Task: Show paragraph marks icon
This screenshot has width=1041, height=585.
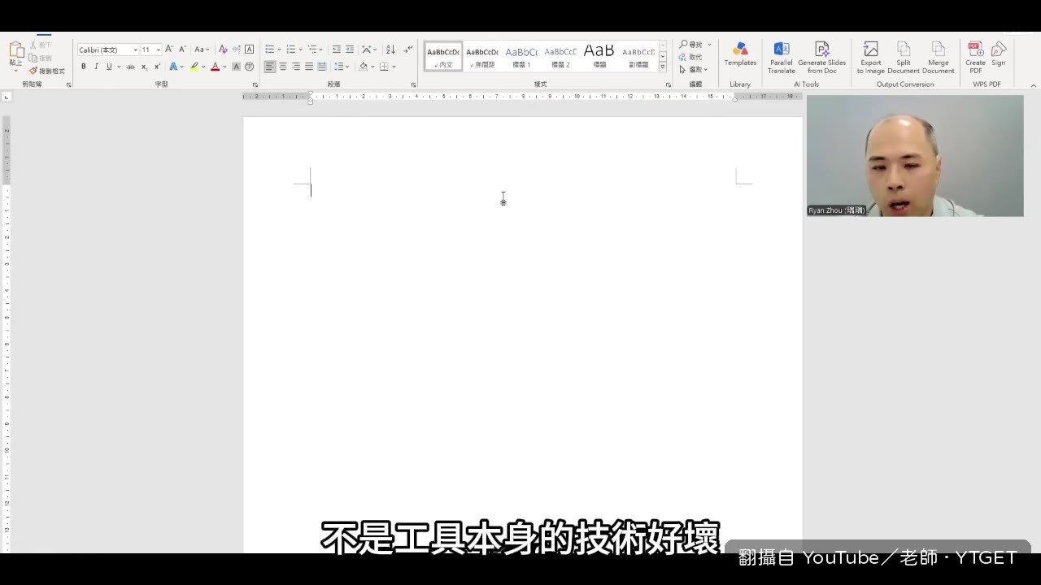Action: [x=407, y=50]
